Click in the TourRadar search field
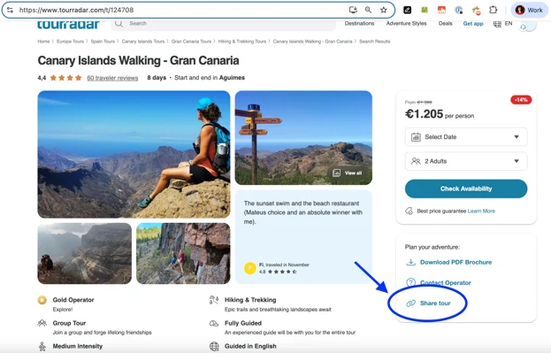Screen dimensions: 551x353 (x=223, y=24)
